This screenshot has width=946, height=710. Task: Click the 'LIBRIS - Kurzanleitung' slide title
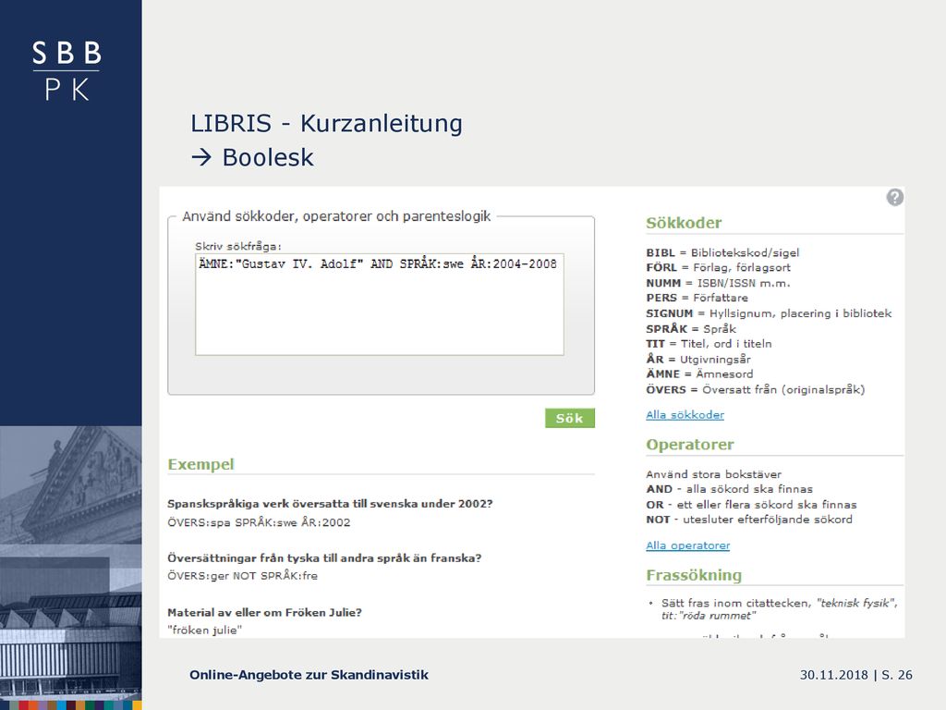pos(326,123)
